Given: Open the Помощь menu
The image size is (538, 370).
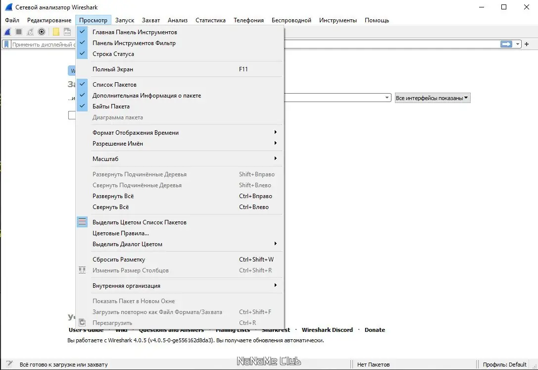Looking at the screenshot, I should (x=377, y=20).
